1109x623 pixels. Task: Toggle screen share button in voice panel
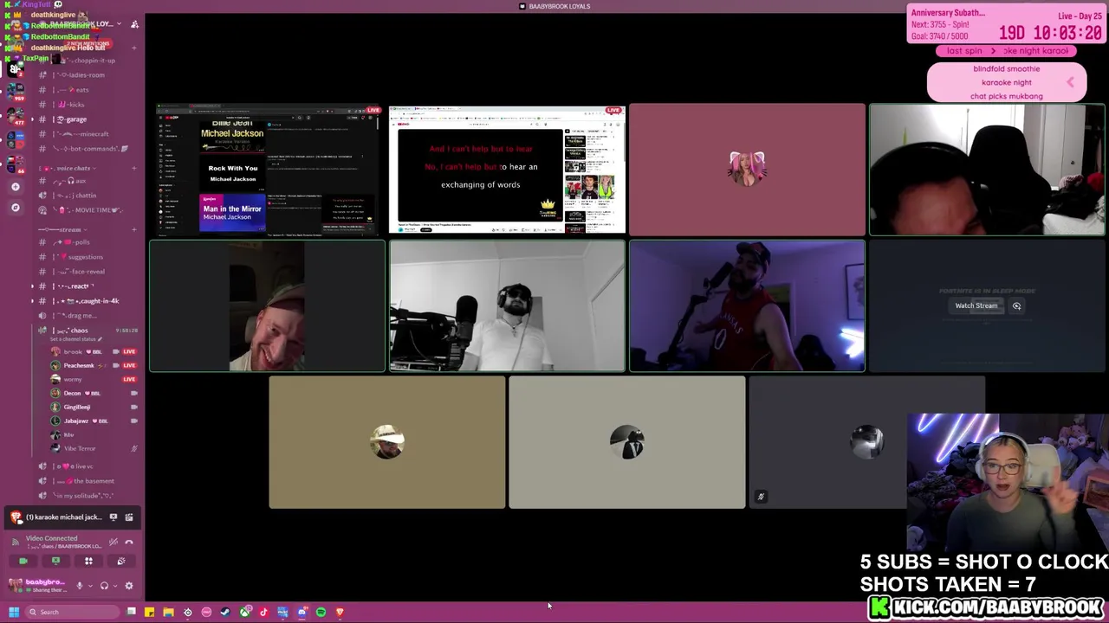(x=55, y=562)
